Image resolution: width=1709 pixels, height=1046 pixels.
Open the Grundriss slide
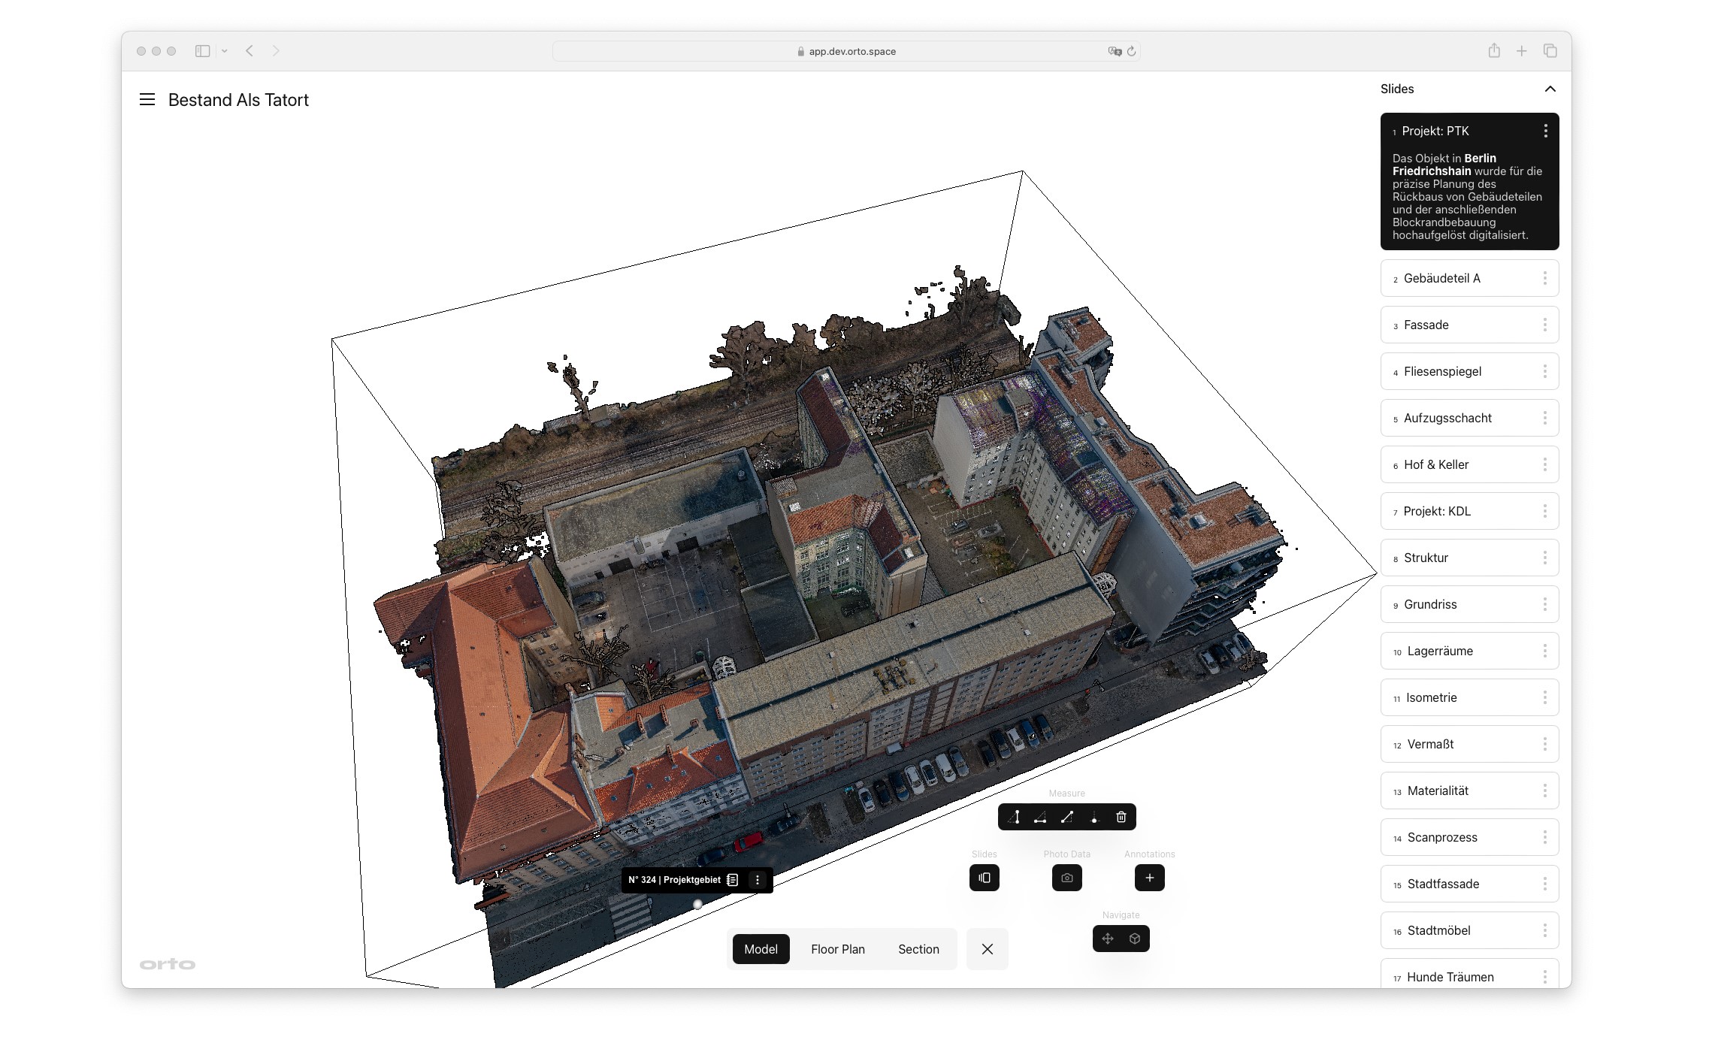[1458, 605]
